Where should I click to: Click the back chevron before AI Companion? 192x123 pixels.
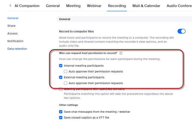[x=11, y=5]
